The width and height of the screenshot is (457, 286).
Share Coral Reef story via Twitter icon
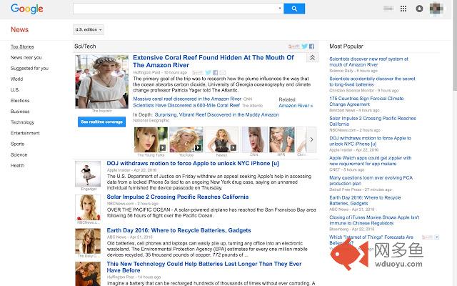[x=208, y=72]
